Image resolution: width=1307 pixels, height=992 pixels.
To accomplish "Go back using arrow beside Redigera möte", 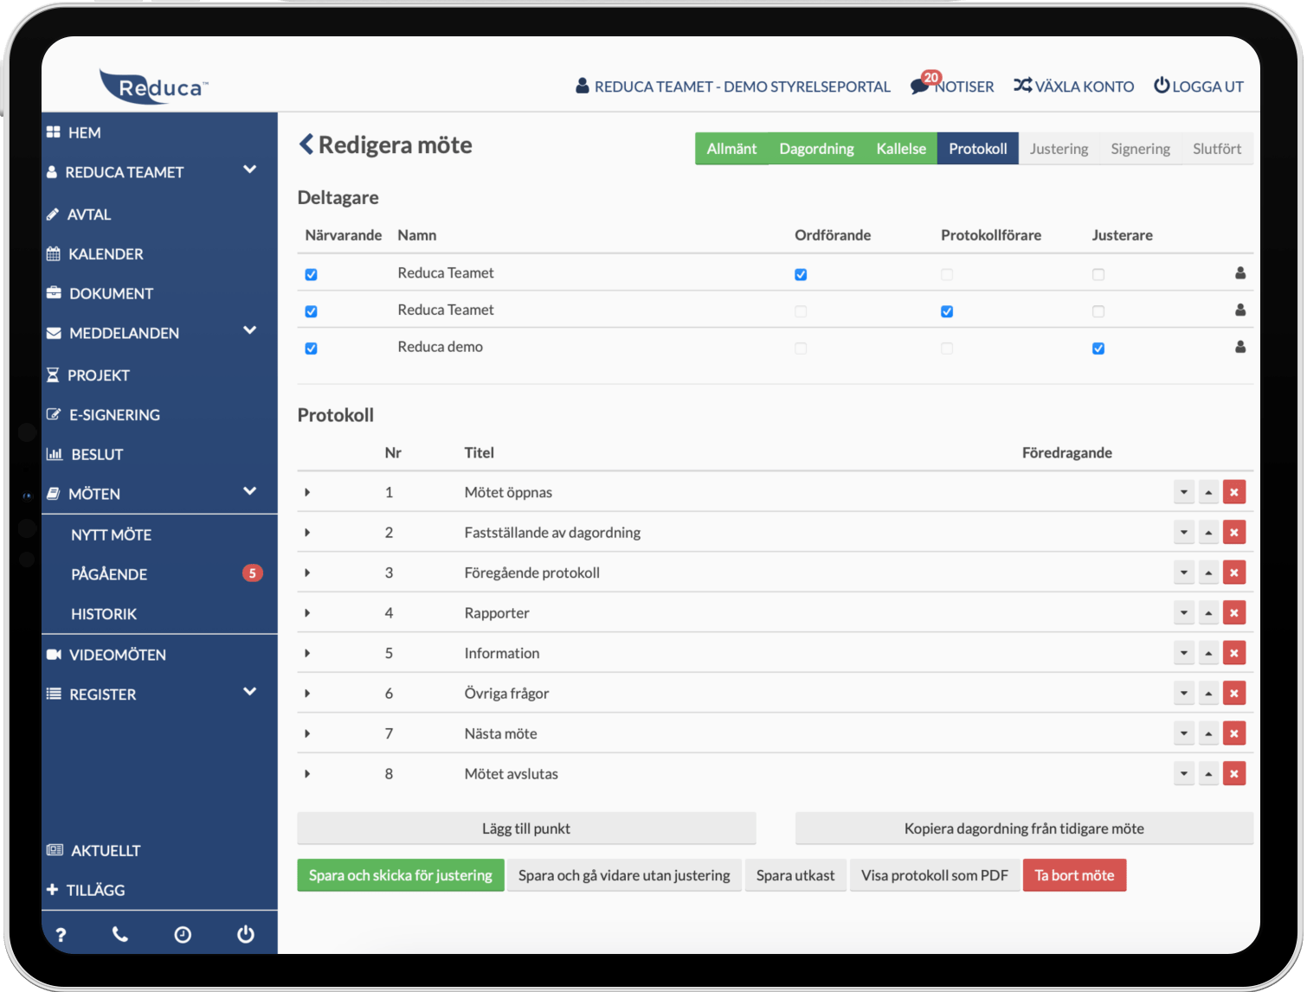I will point(306,144).
